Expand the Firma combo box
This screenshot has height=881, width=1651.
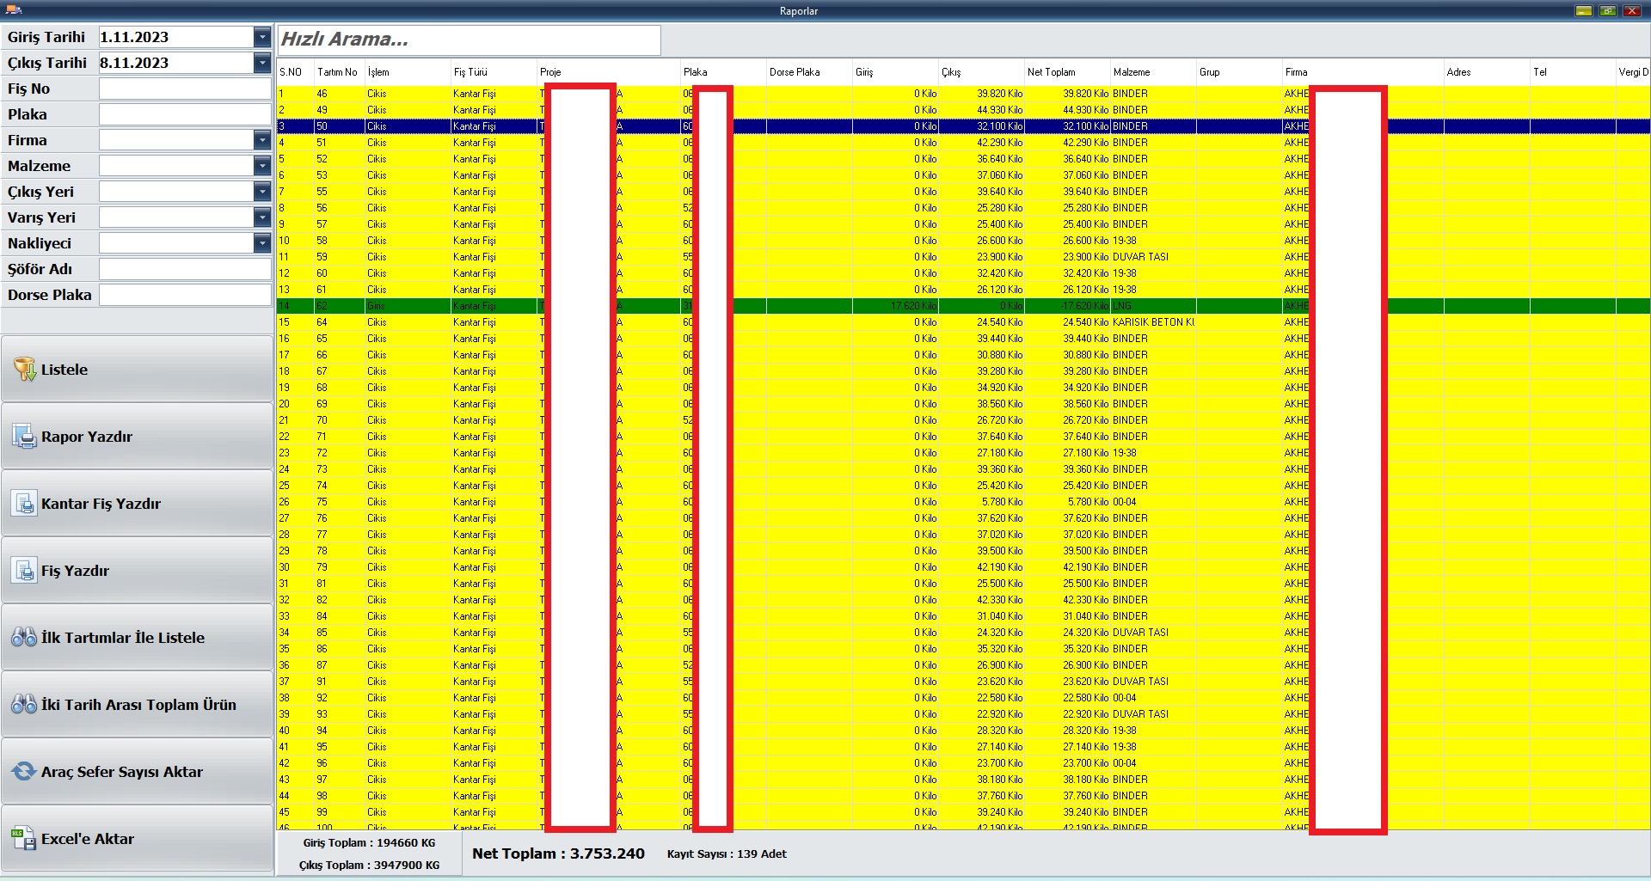click(262, 140)
